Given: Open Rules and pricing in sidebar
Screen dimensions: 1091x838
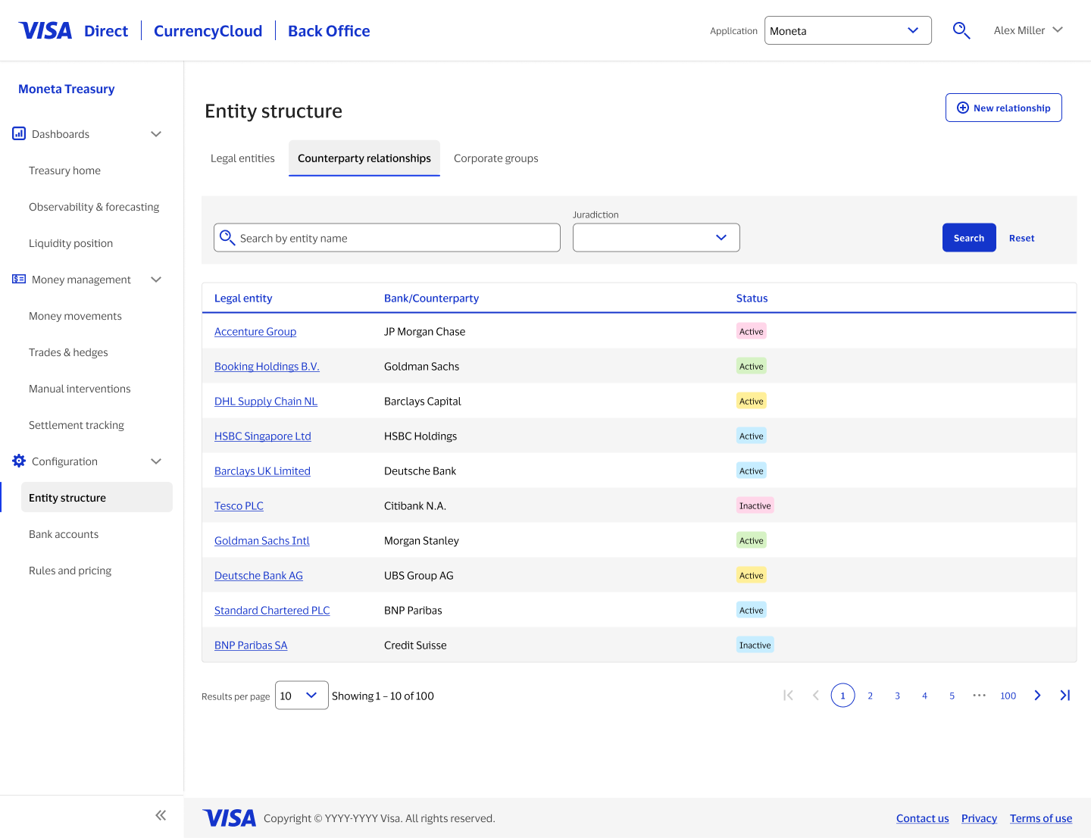Looking at the screenshot, I should (70, 571).
